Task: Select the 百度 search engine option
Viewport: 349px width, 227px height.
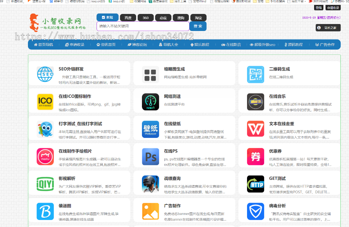Action: (128, 17)
